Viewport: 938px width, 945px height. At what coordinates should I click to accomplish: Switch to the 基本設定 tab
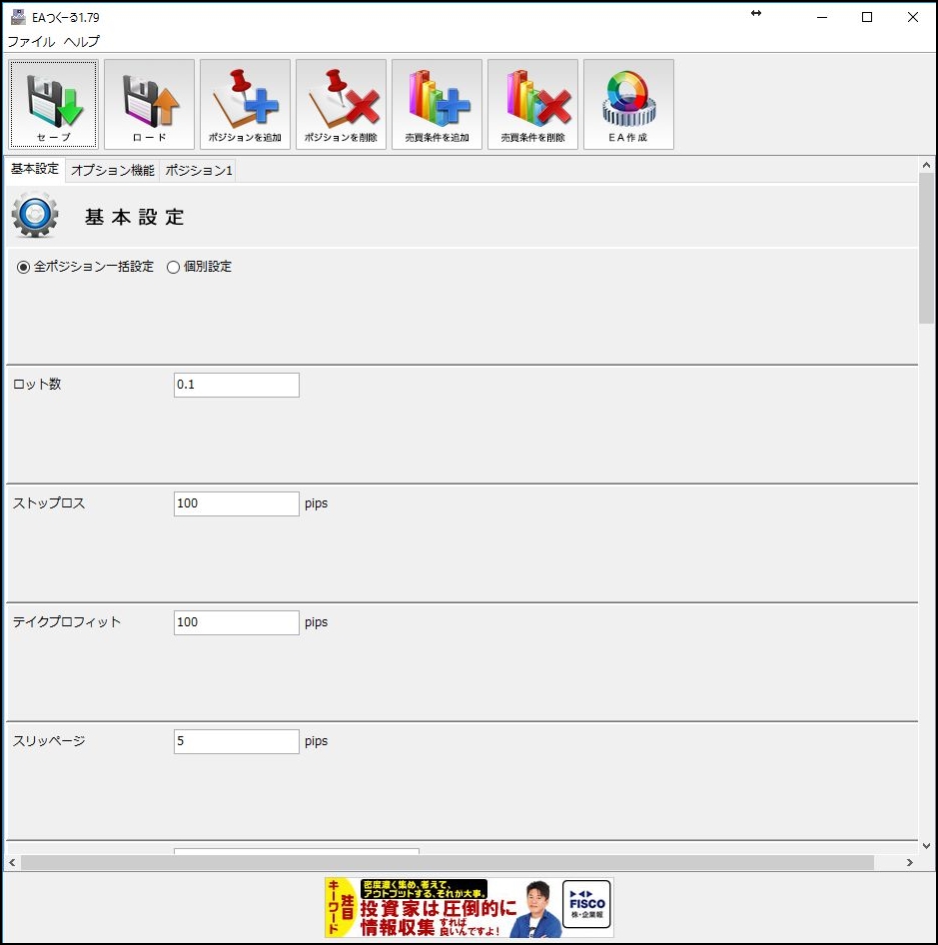click(x=35, y=170)
